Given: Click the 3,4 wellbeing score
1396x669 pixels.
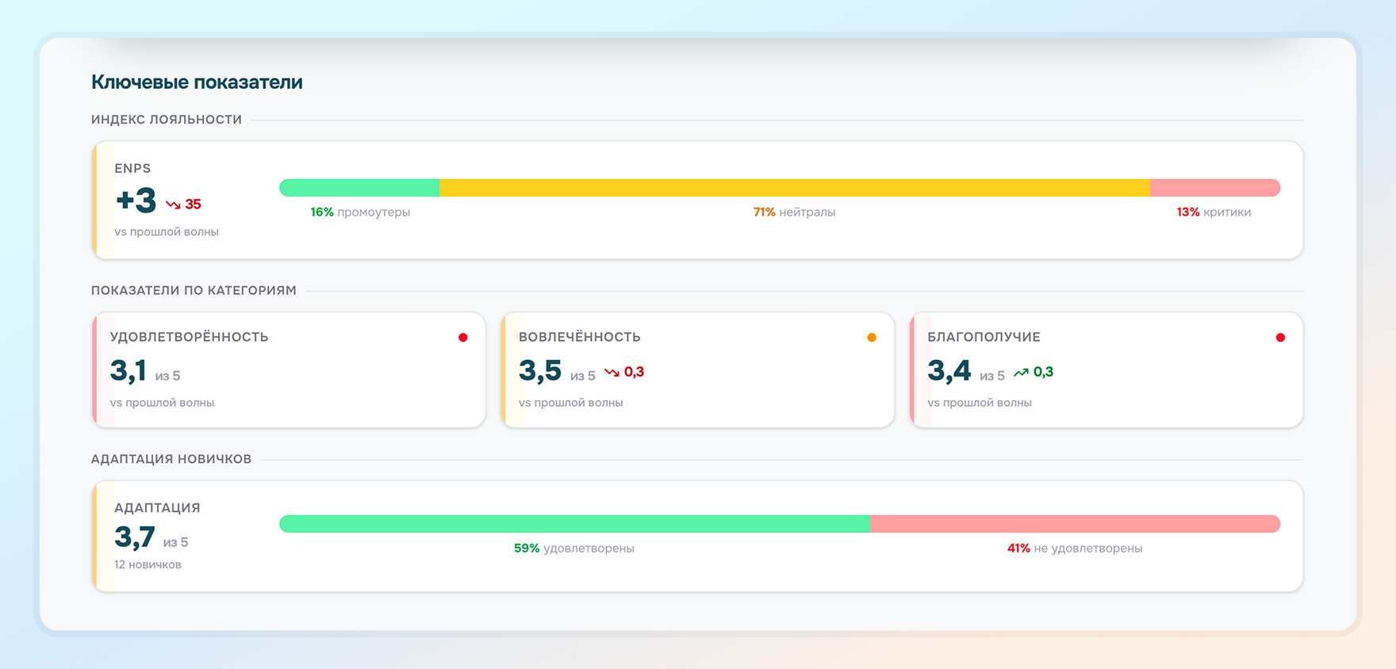Looking at the screenshot, I should (x=949, y=370).
